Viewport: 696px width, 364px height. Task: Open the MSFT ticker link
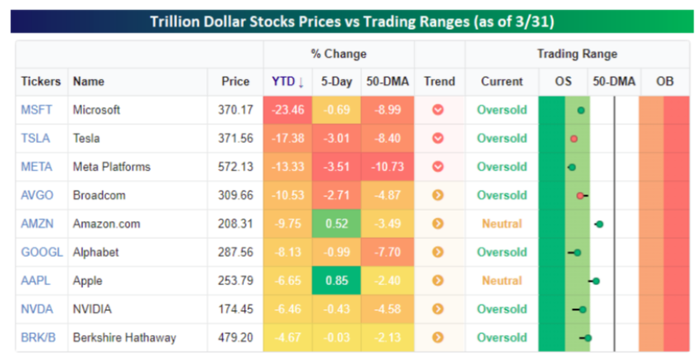(35, 110)
